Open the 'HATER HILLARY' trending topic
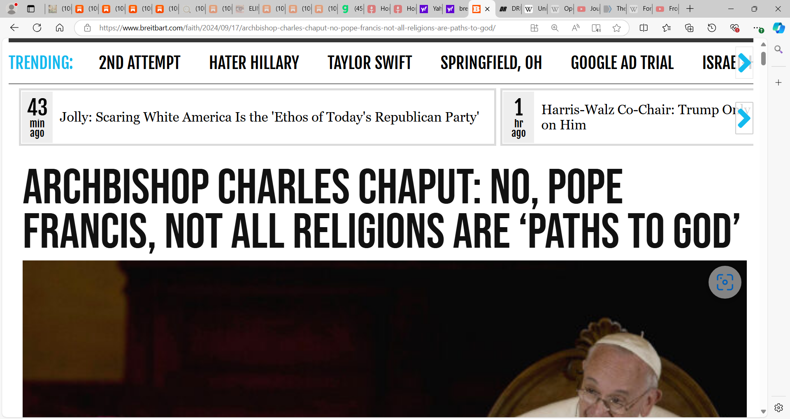 tap(254, 63)
